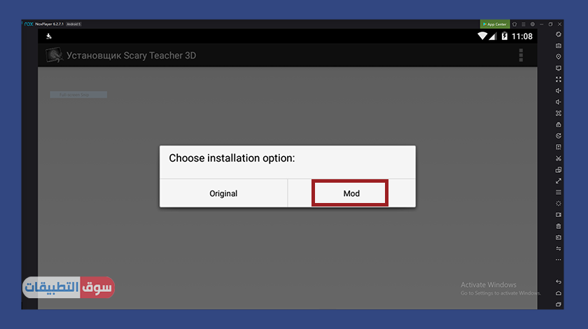This screenshot has width=588, height=329.
Task: Click the Android back arrow in sidebar
Action: [x=559, y=281]
